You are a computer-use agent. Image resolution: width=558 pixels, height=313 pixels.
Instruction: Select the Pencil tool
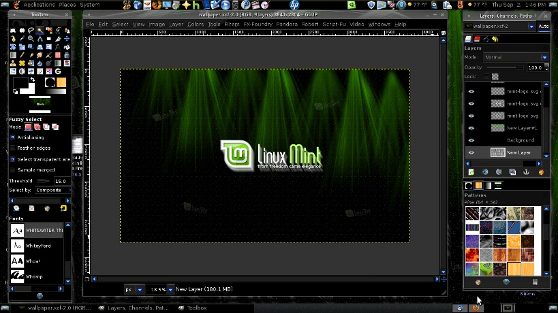22,55
